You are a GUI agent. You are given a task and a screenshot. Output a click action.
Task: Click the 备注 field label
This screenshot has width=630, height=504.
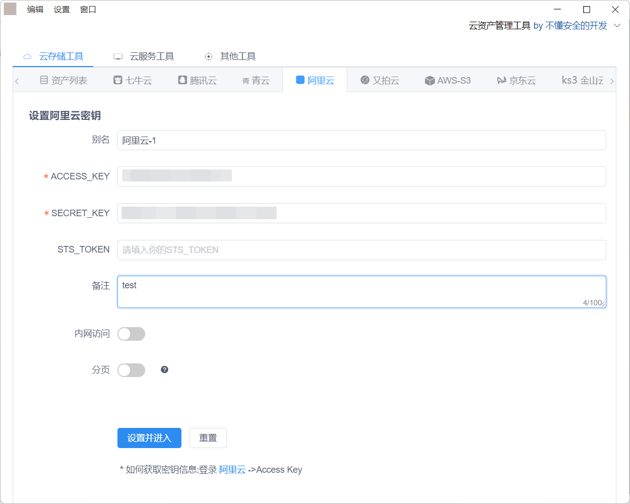click(101, 286)
